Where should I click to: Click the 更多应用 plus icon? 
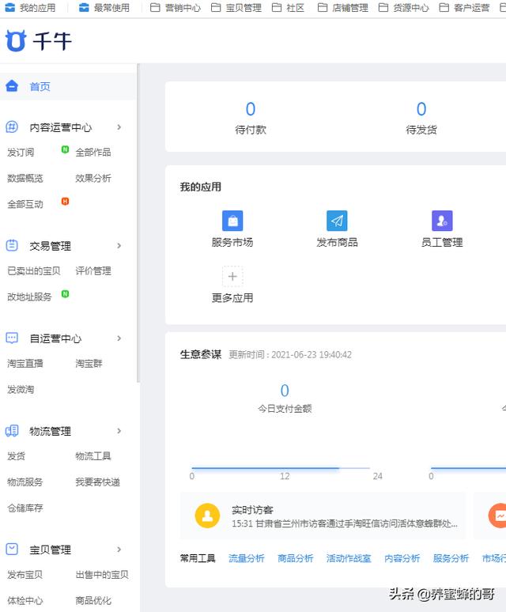(232, 276)
